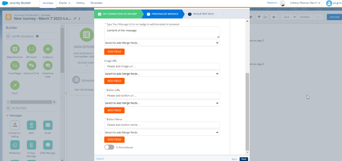The image size is (342, 161).
Task: Open the History tab
Action: tap(81, 3)
